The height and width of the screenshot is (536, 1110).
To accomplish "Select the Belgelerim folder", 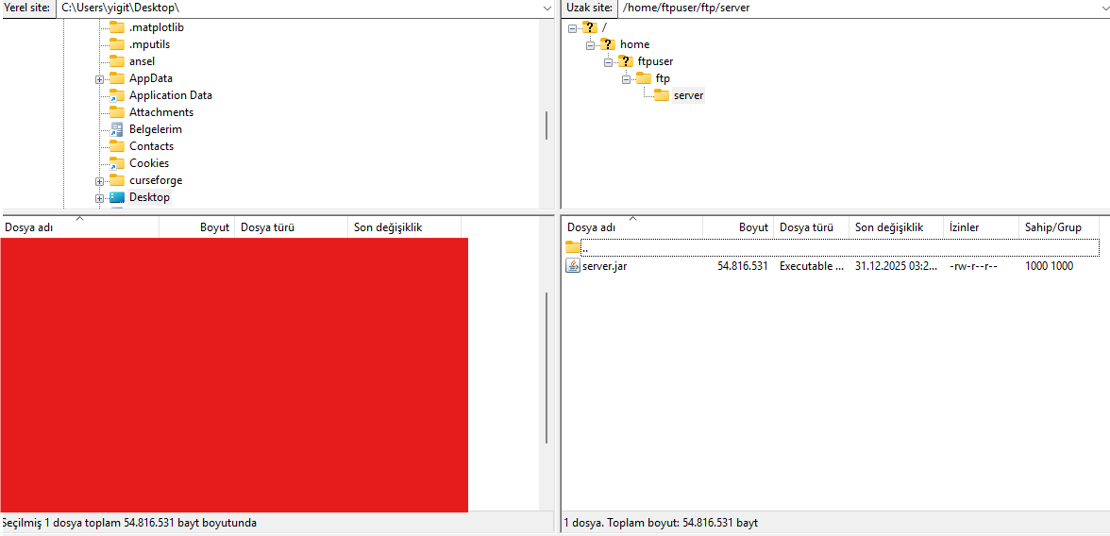I will point(156,129).
